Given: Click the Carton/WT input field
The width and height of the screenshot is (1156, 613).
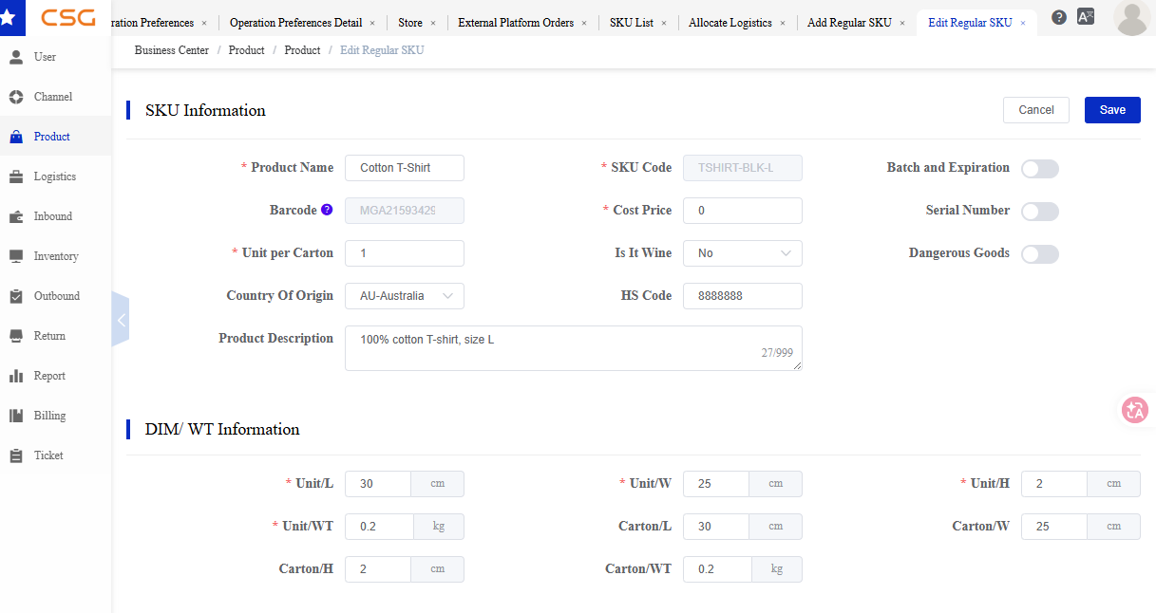Looking at the screenshot, I should 717,569.
